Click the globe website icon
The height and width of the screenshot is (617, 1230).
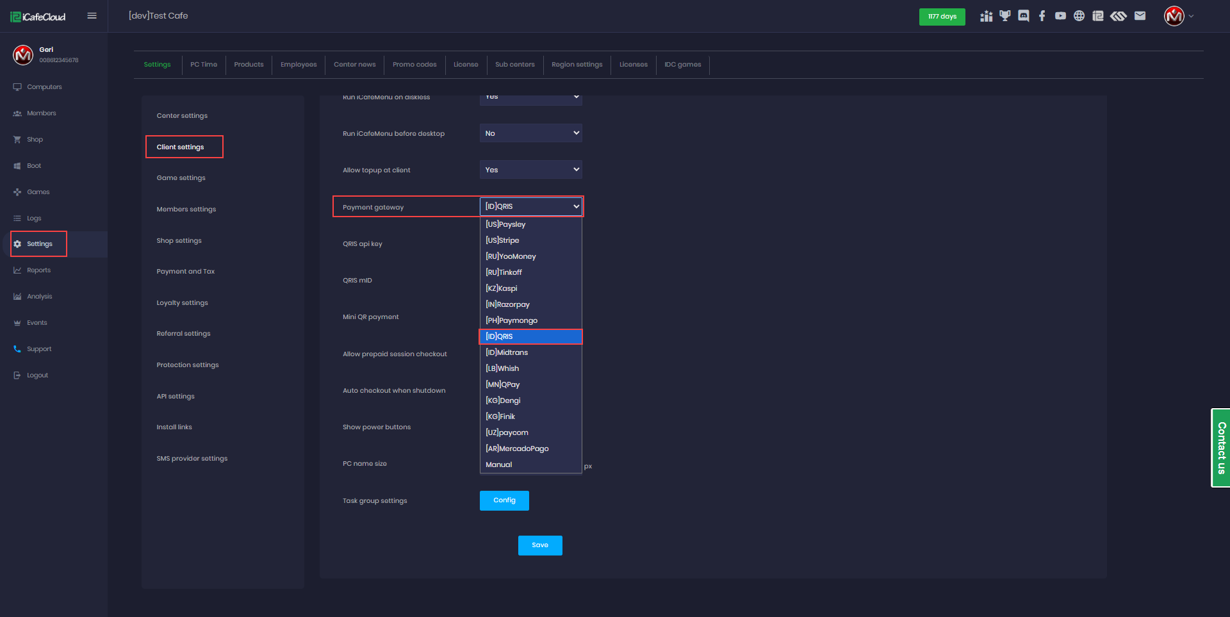tap(1079, 16)
